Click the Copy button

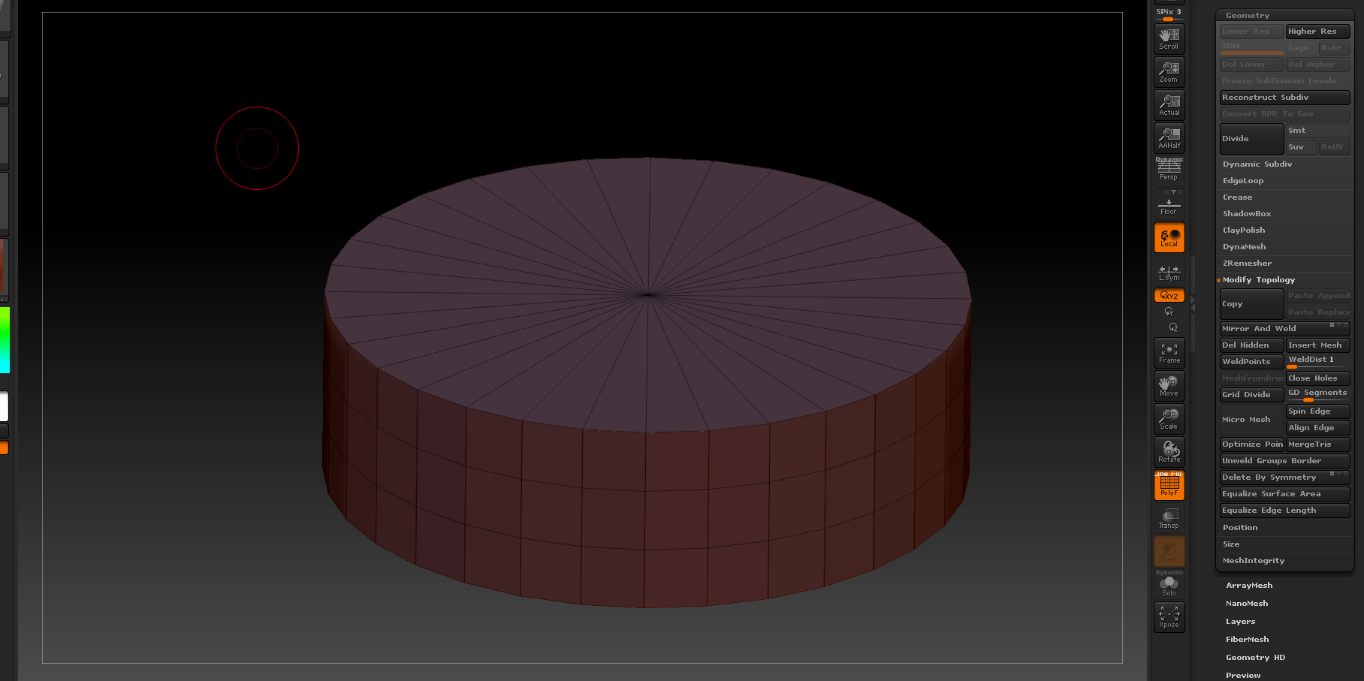coord(1251,304)
